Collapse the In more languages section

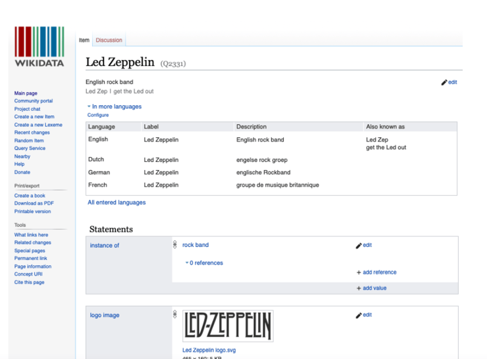pyautogui.click(x=89, y=107)
